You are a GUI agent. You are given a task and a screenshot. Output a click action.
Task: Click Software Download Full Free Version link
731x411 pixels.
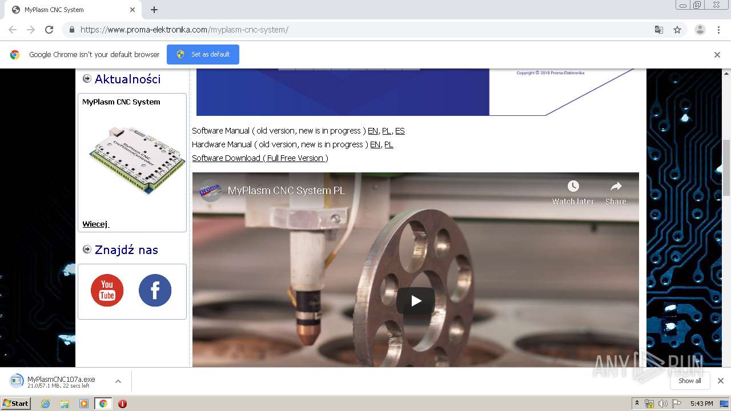260,158
